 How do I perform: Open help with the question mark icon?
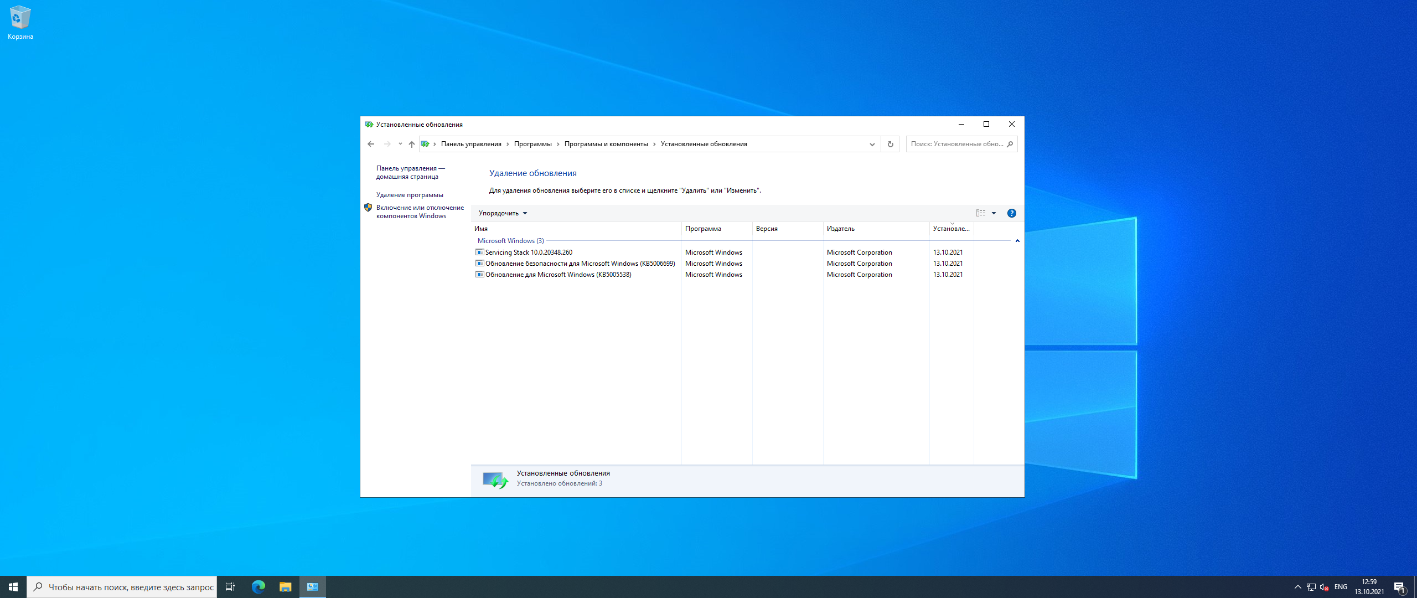click(1011, 213)
